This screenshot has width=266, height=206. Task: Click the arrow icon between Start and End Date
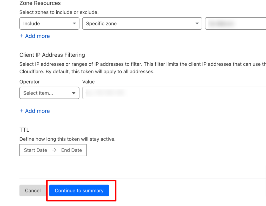(54, 150)
